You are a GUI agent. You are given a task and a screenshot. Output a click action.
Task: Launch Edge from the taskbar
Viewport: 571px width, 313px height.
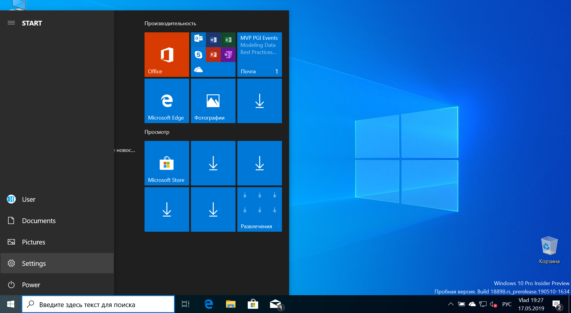pyautogui.click(x=209, y=304)
